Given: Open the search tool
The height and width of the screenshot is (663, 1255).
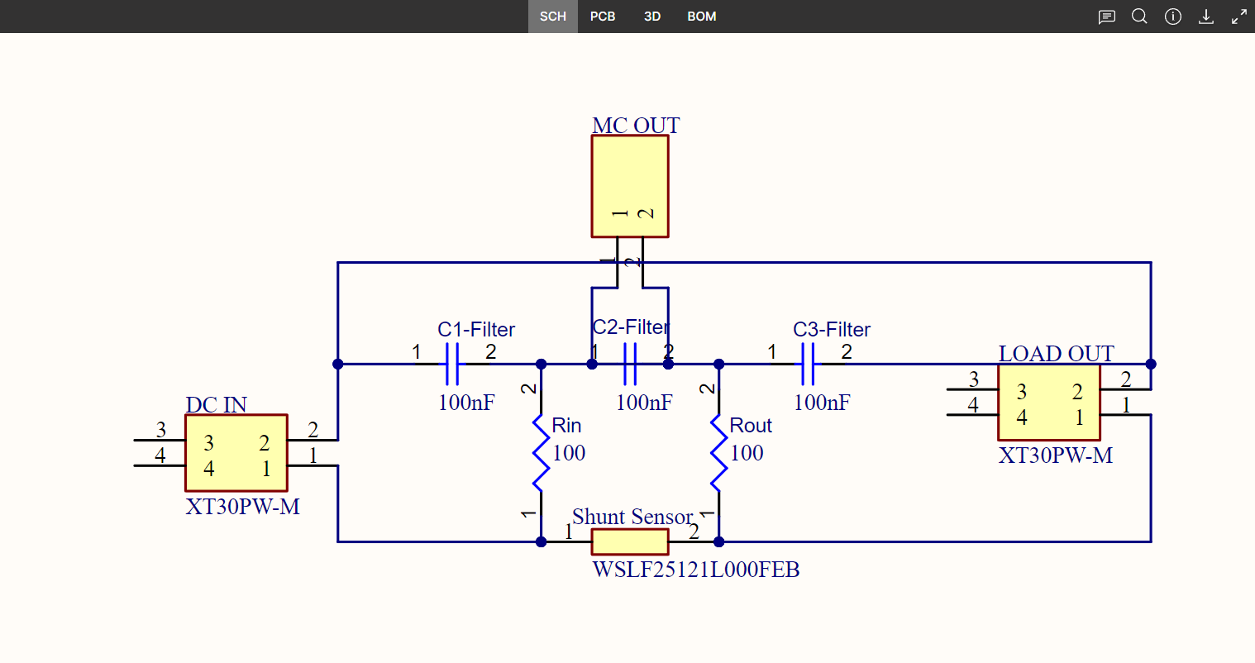Looking at the screenshot, I should 1139,17.
